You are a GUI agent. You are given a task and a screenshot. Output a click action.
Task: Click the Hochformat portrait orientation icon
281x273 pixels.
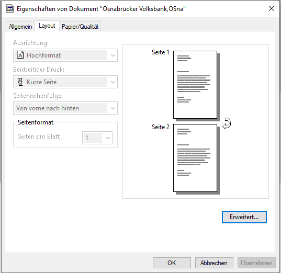click(20, 55)
